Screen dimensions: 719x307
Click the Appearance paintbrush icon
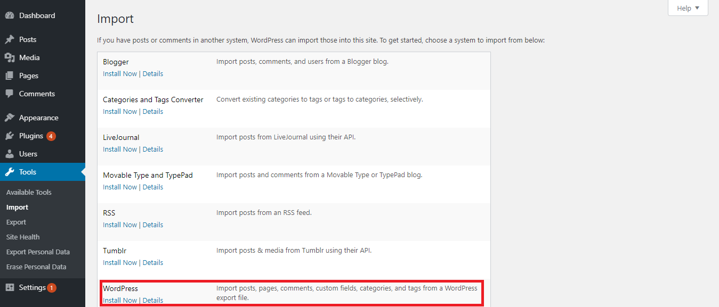coord(10,118)
